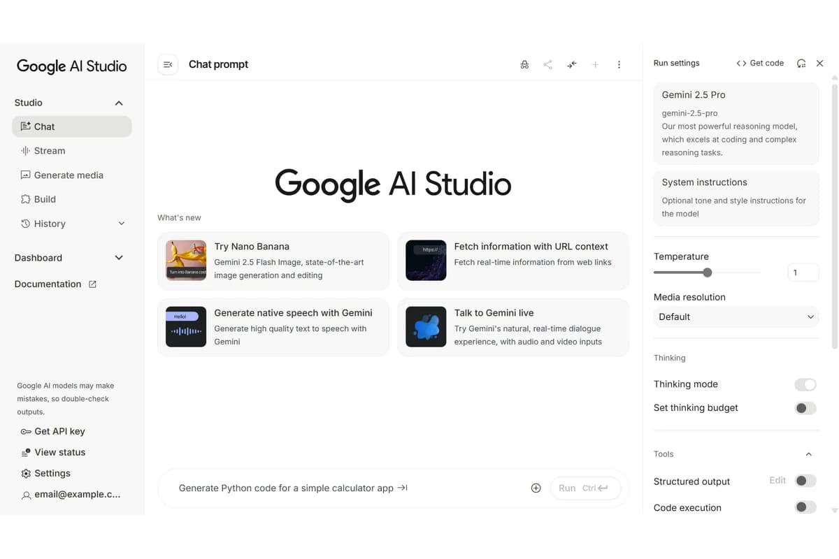Screen dimensions: 839x559
Task: Click the reset settings icon beside Get code
Action: tap(801, 63)
